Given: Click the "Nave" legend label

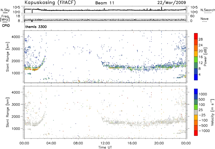Looking at the screenshot, I should click(205, 19).
